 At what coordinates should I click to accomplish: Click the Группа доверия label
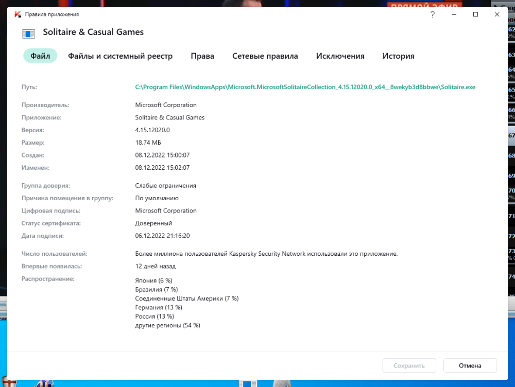click(46, 185)
